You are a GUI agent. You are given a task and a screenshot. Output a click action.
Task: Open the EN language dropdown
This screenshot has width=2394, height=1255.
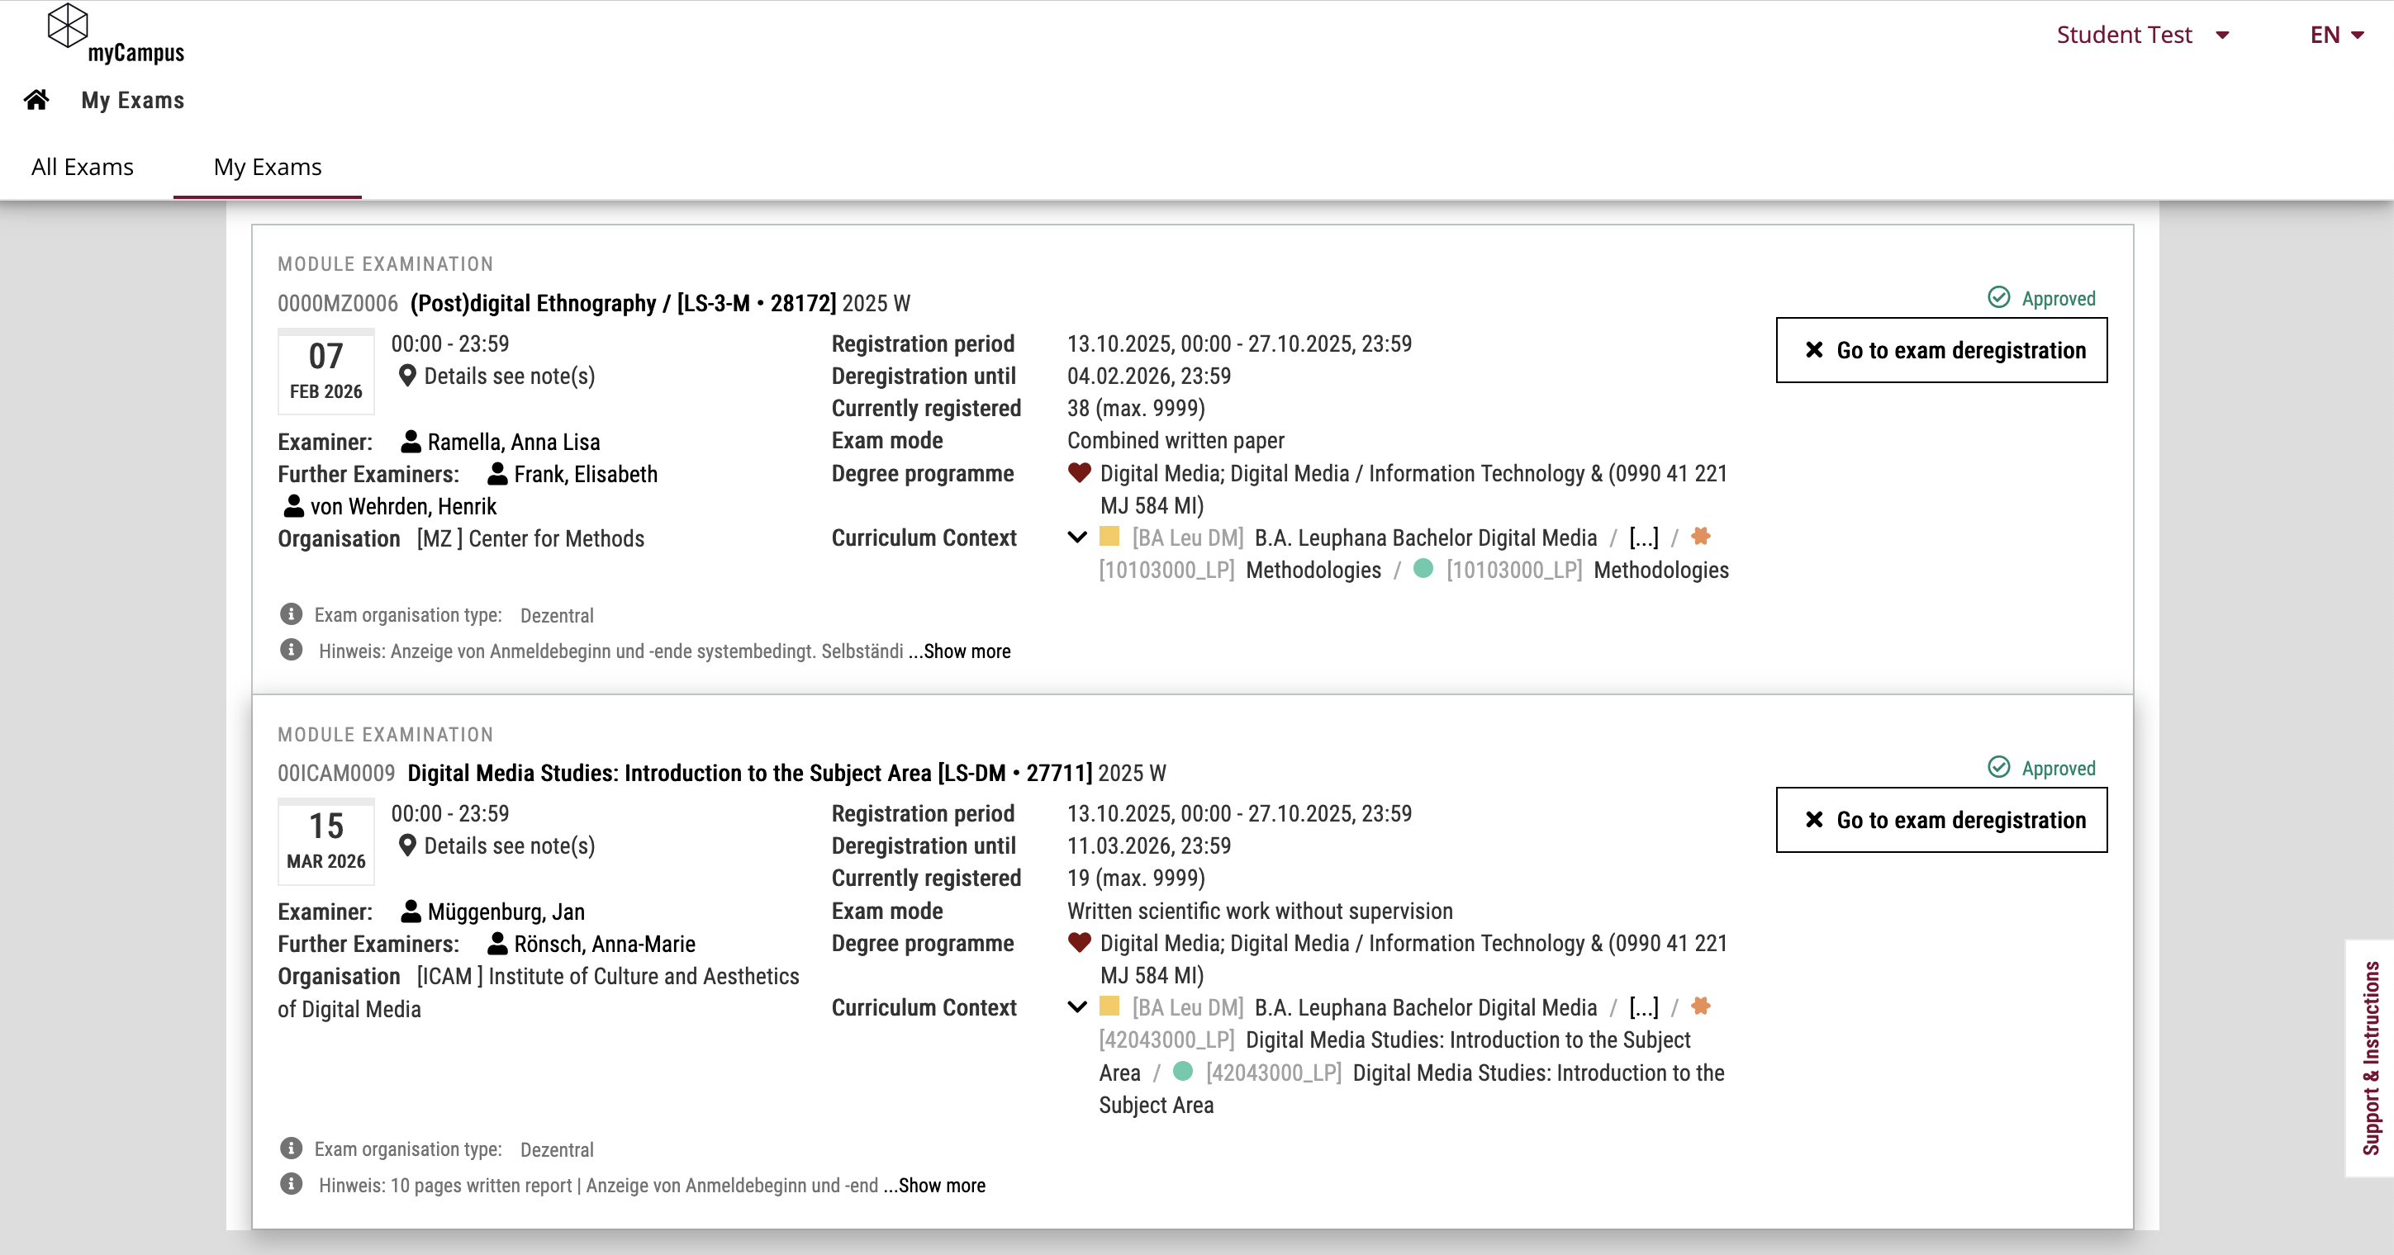pos(2336,36)
